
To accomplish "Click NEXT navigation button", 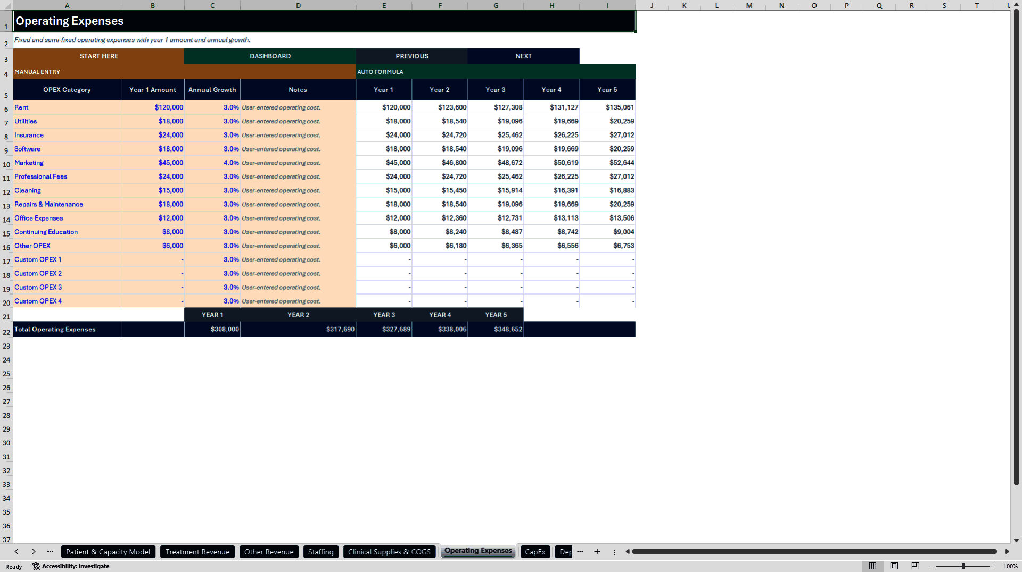I will click(x=524, y=56).
